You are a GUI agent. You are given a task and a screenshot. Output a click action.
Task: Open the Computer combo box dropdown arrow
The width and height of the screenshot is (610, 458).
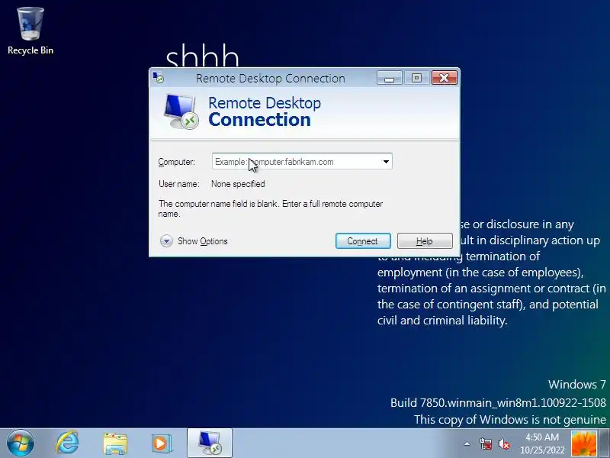(x=386, y=162)
